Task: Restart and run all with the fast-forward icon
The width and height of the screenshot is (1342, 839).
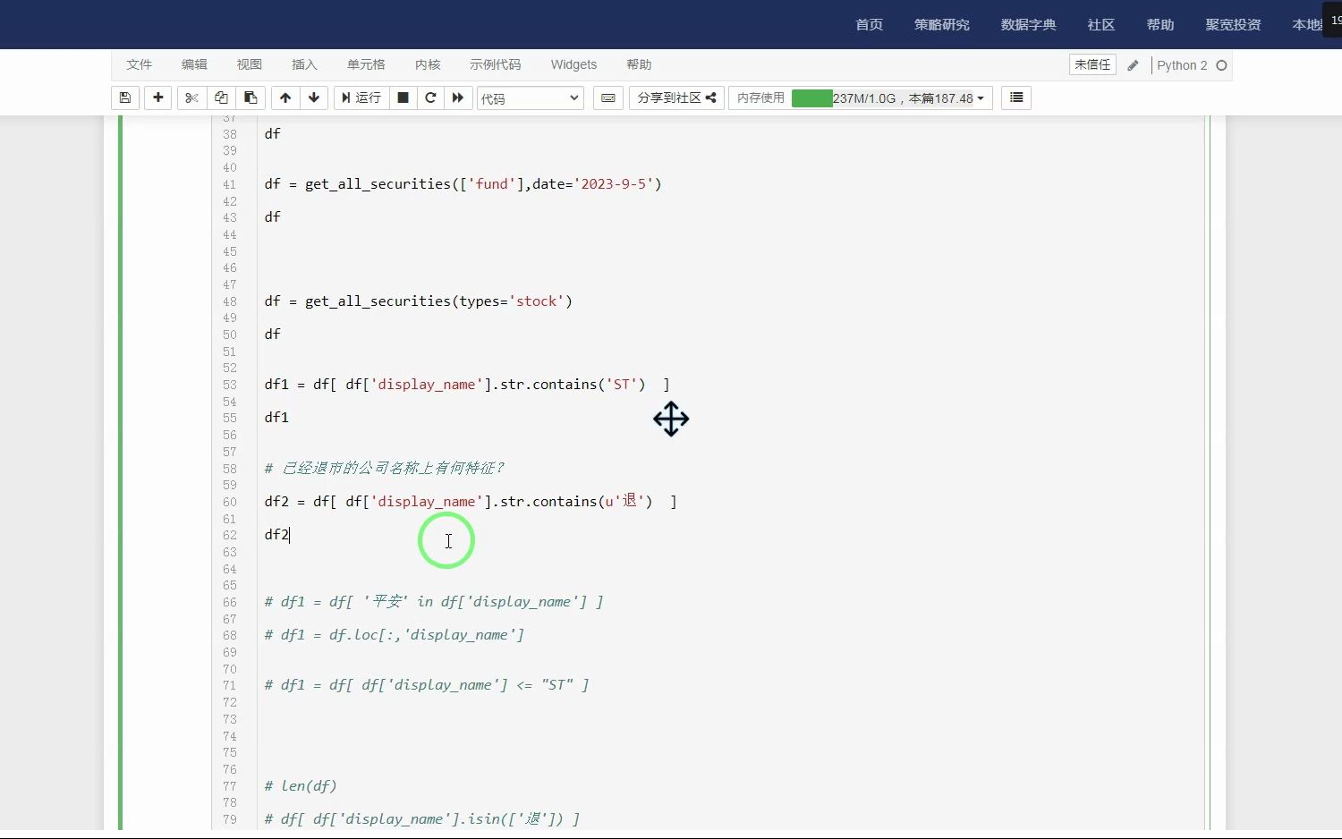Action: (x=458, y=97)
